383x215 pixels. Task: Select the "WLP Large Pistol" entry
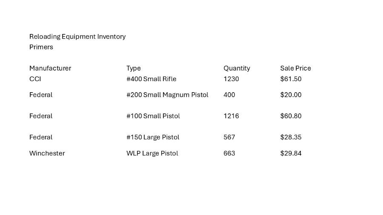click(x=152, y=153)
